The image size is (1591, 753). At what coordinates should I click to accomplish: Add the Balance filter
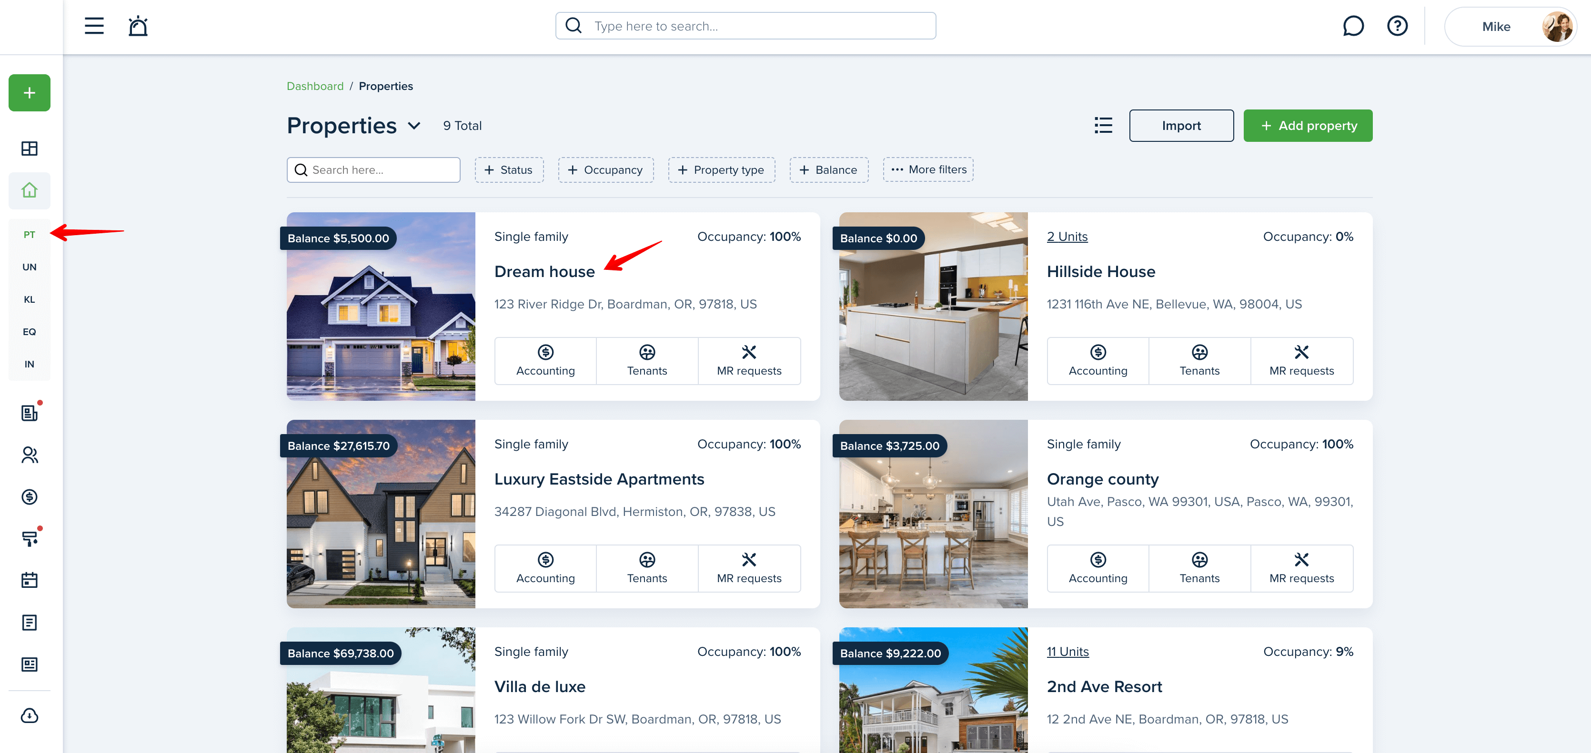click(x=828, y=170)
